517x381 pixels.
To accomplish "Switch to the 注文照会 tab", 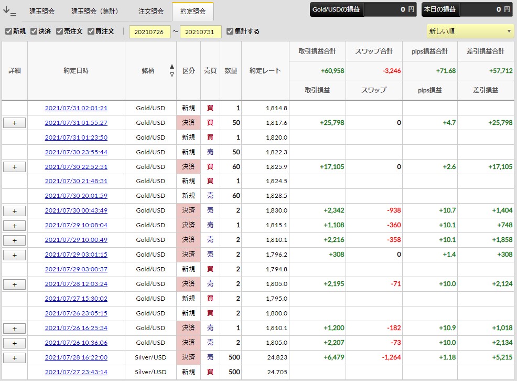I will 151,12.
